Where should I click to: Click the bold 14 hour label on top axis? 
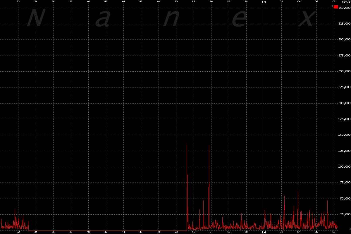(264, 2)
